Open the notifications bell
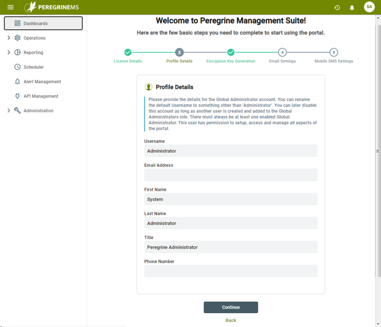381x327 pixels. pyautogui.click(x=352, y=7)
